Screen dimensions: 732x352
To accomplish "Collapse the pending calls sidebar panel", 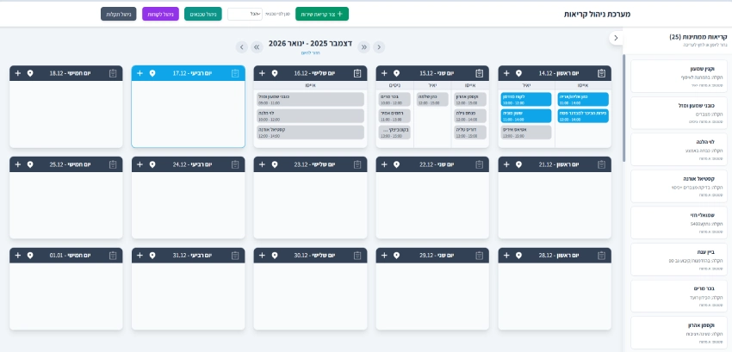I will pos(614,38).
